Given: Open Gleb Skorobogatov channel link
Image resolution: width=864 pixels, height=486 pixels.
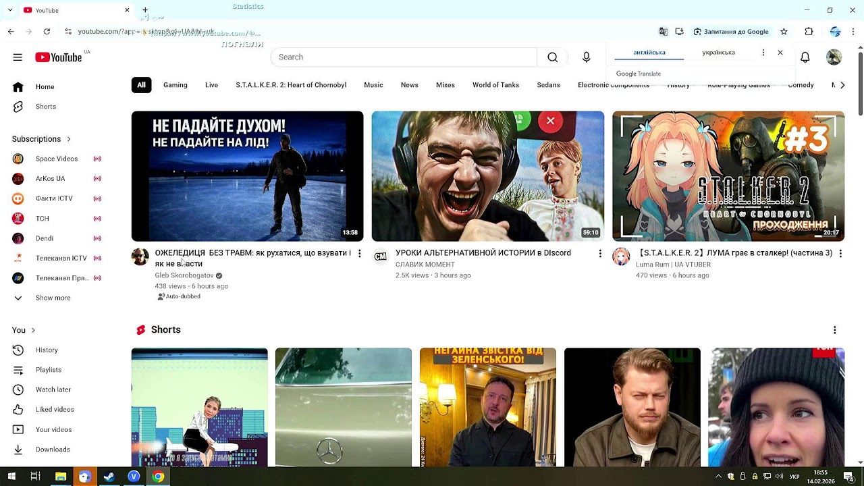Looking at the screenshot, I should [184, 275].
